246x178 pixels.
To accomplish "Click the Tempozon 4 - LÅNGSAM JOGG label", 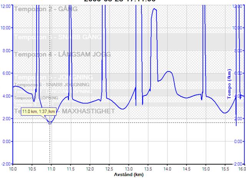I will point(63,55).
